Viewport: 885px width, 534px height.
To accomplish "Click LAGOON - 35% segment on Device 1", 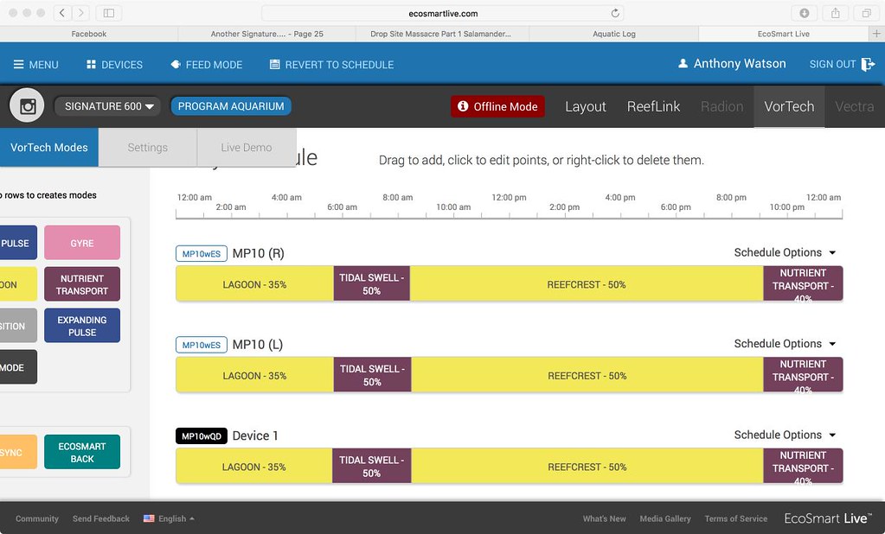I will coord(254,467).
